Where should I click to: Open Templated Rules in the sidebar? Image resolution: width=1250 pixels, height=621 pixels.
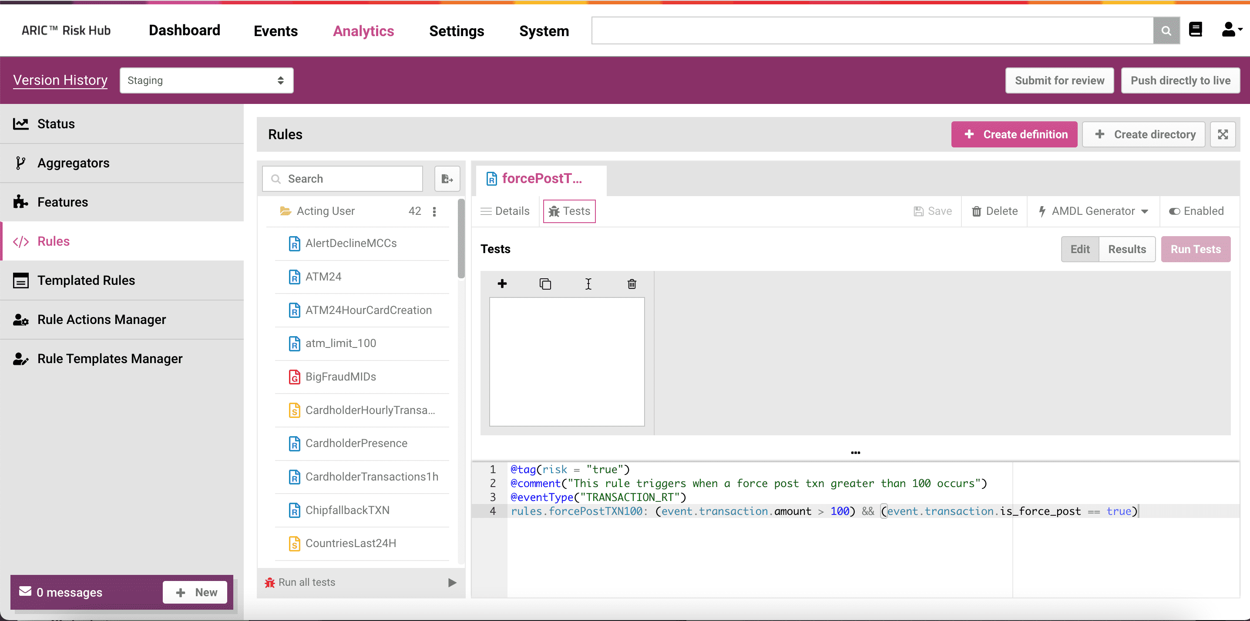[x=122, y=280]
